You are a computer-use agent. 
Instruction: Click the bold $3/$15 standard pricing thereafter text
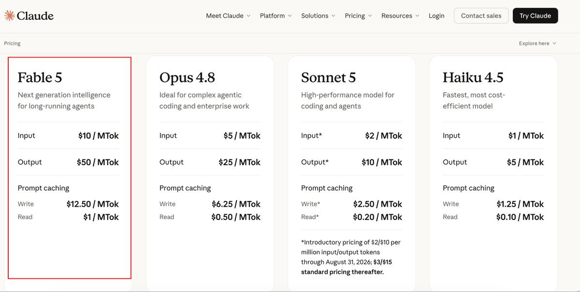[x=347, y=267]
